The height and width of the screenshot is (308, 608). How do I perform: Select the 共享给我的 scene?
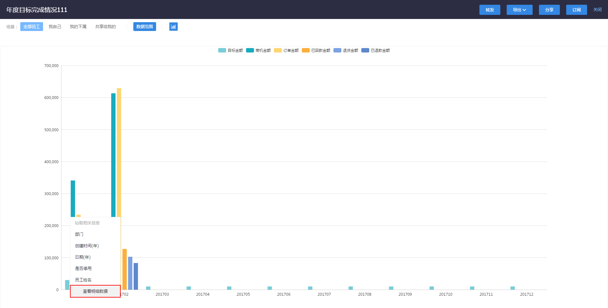(x=105, y=27)
